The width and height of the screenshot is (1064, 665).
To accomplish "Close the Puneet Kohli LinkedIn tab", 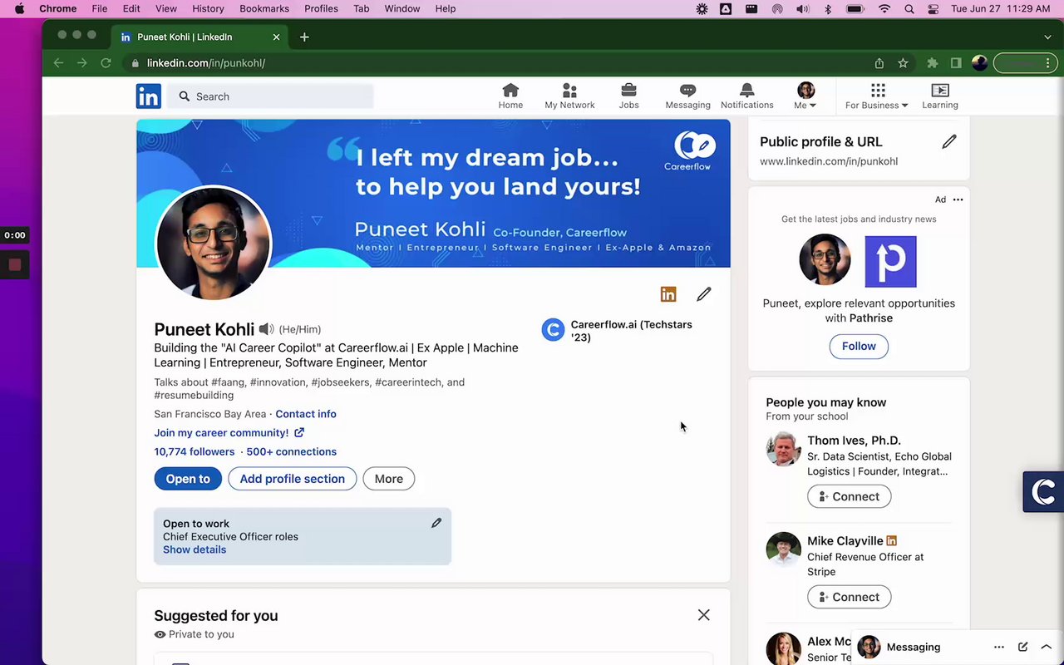I will (277, 37).
